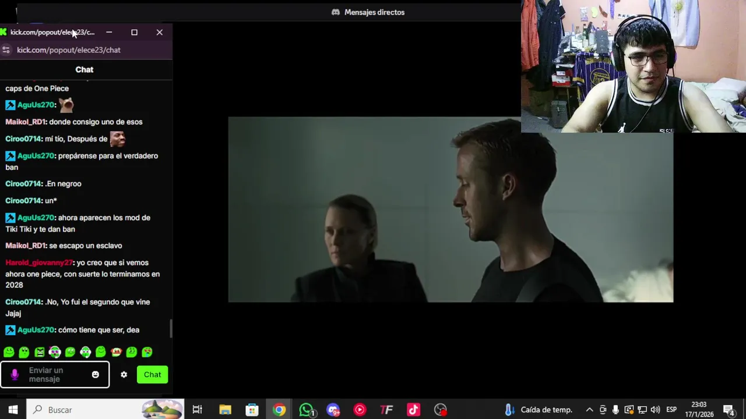Open Discord 'Mensajes directos' header
The image size is (746, 419).
pos(368,12)
